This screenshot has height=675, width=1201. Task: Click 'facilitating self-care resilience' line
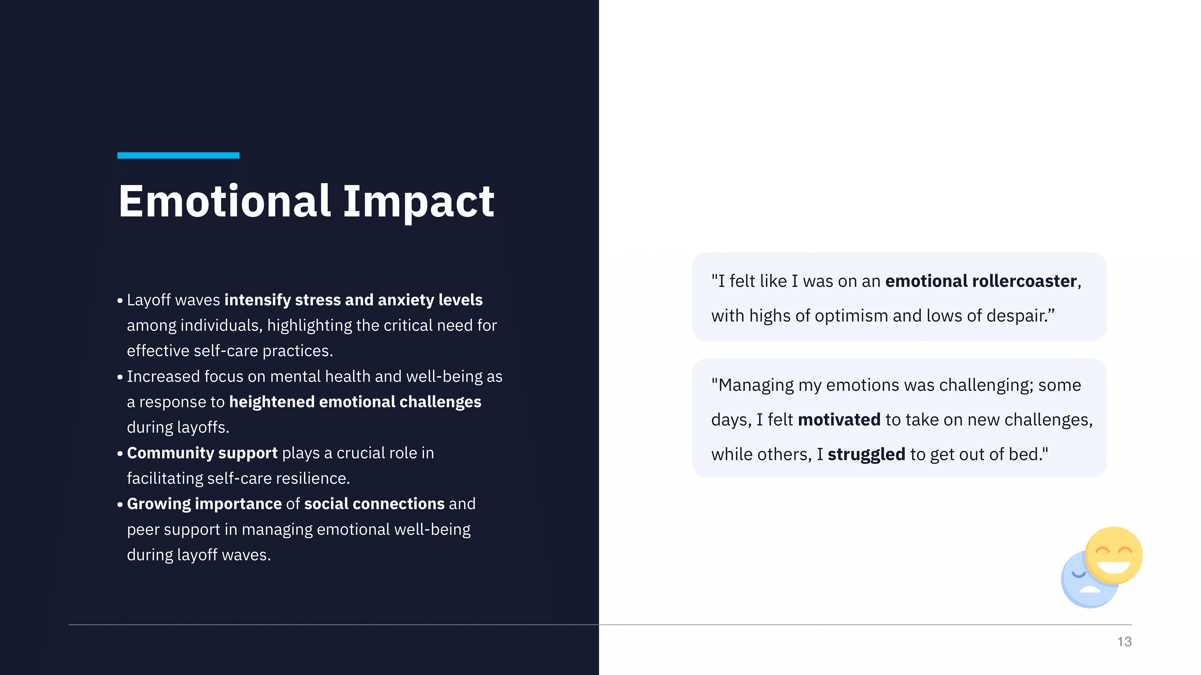[x=238, y=478]
